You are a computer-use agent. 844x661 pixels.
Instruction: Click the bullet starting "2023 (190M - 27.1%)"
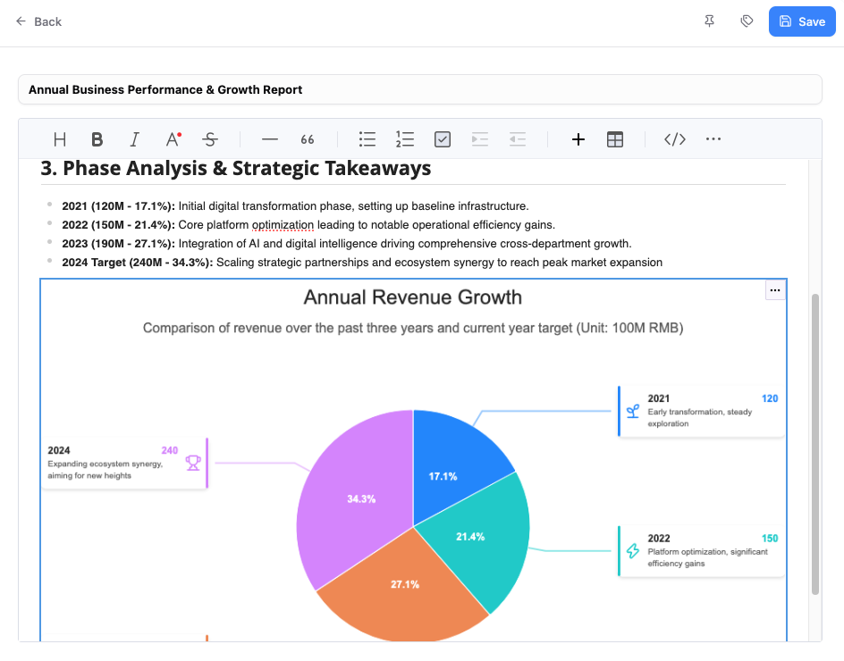[x=347, y=244]
